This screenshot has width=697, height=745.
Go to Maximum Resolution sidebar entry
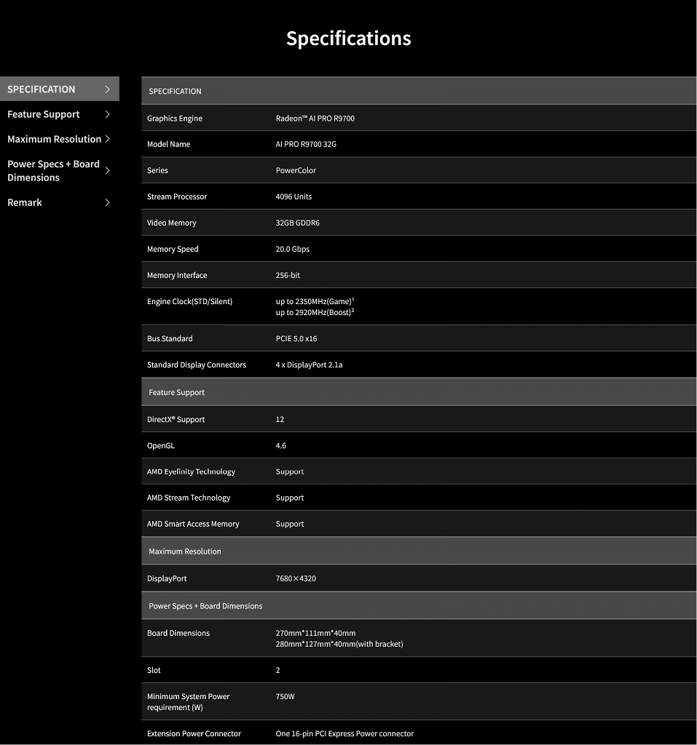point(60,139)
